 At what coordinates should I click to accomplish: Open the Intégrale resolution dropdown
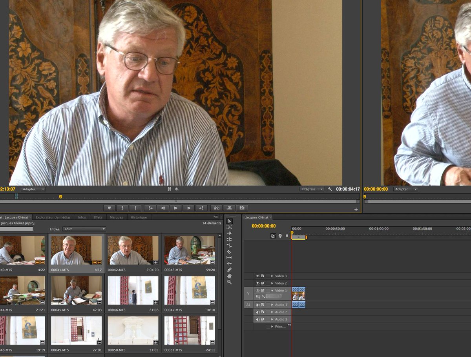point(311,189)
